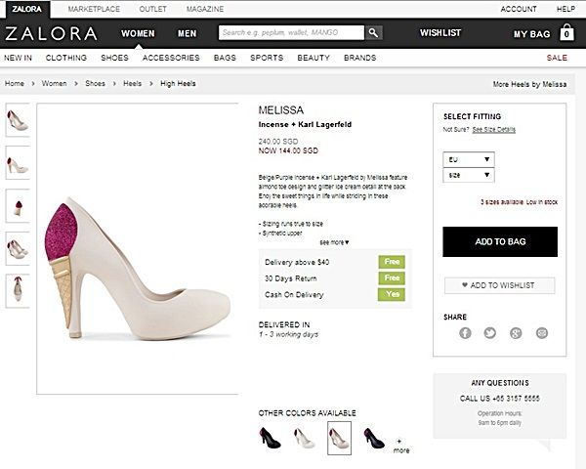
Task: Go to Home breadcrumb
Action: (x=15, y=83)
